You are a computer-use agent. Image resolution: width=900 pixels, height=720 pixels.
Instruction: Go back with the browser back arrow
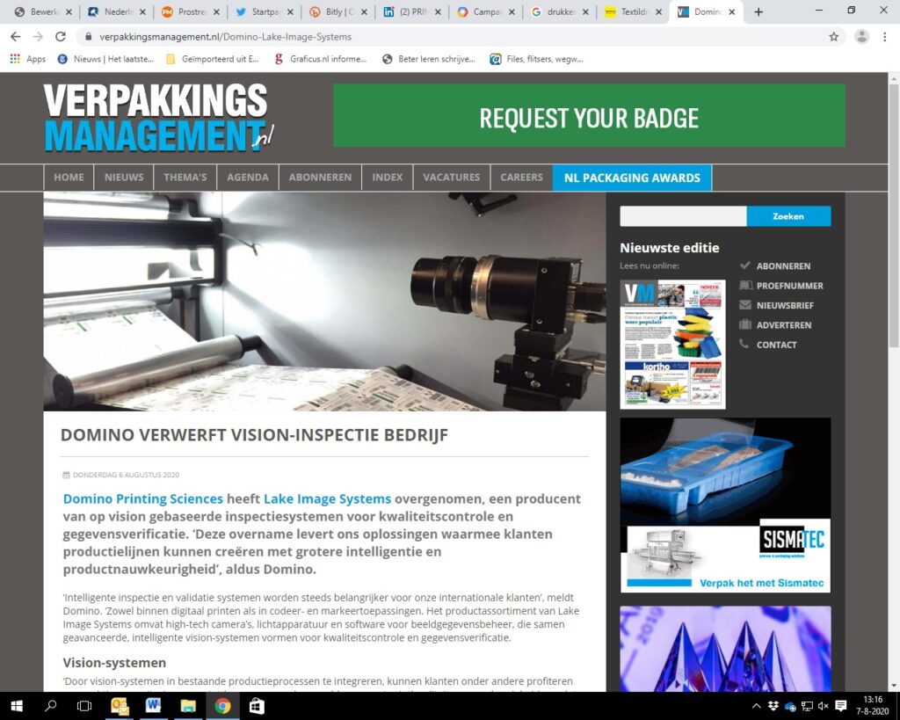[16, 37]
